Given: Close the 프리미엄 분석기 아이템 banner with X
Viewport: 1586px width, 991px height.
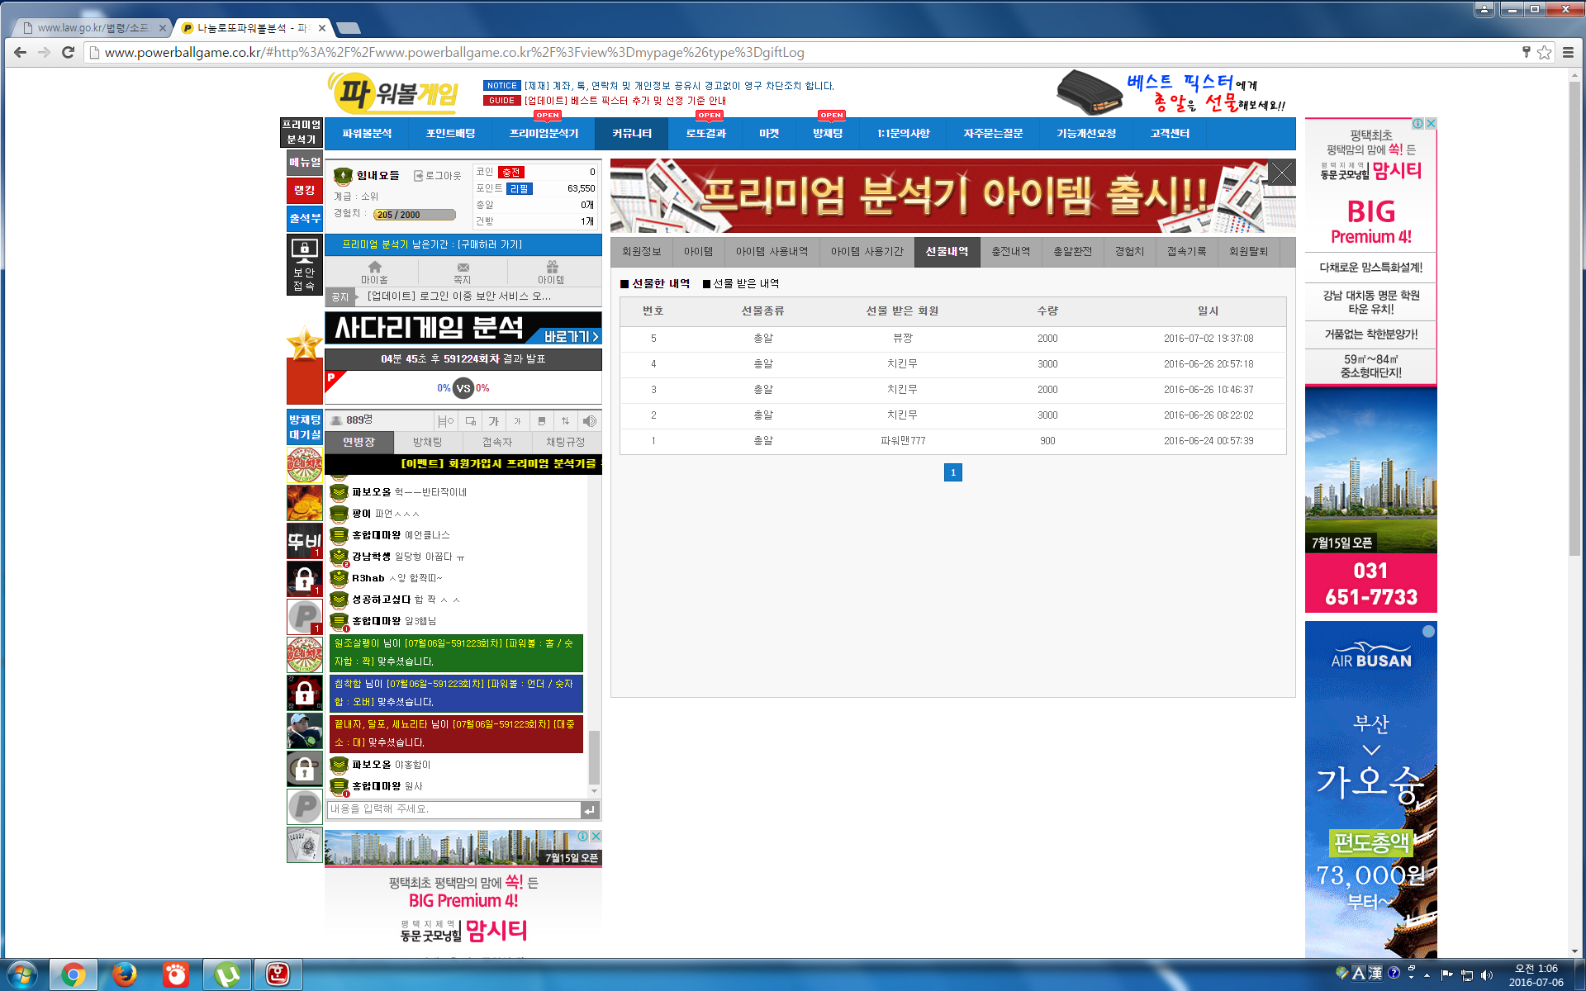Looking at the screenshot, I should (x=1281, y=173).
